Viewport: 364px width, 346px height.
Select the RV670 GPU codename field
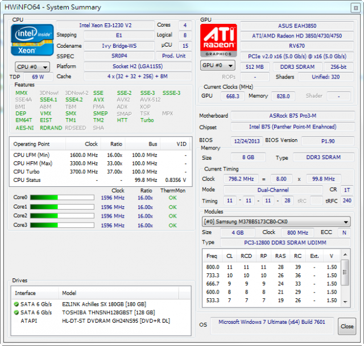pos(297,46)
